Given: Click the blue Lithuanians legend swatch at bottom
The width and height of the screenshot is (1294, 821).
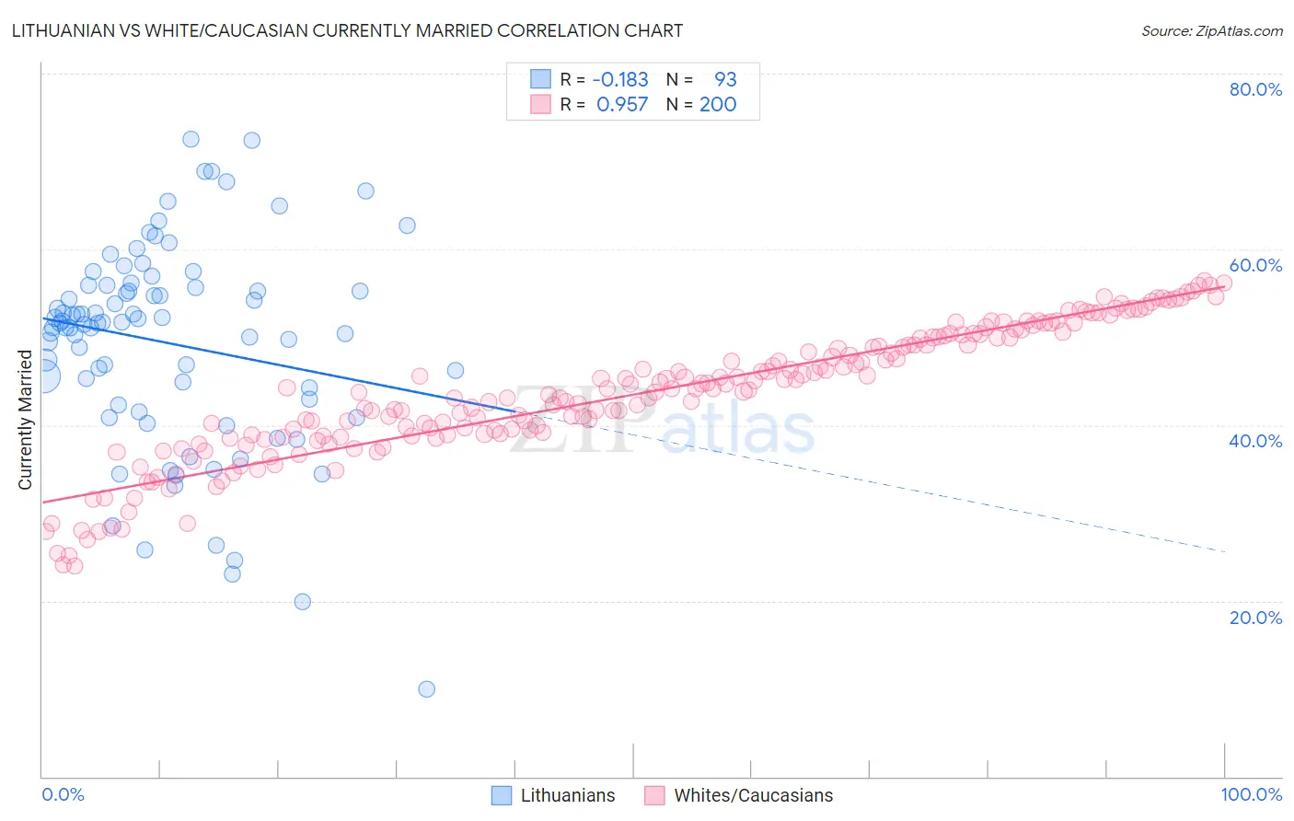Looking at the screenshot, I should coord(502,795).
